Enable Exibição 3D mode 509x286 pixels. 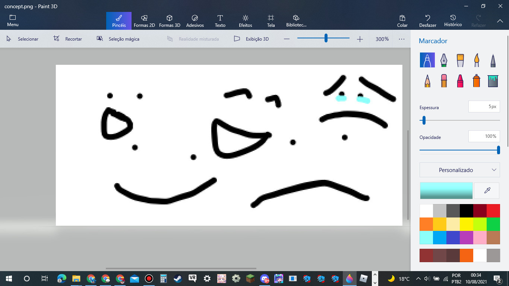[251, 38]
